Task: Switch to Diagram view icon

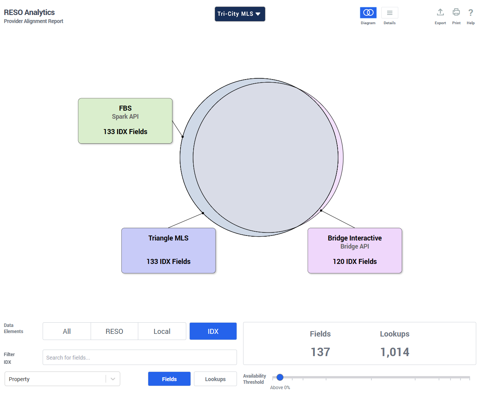Action: point(368,13)
